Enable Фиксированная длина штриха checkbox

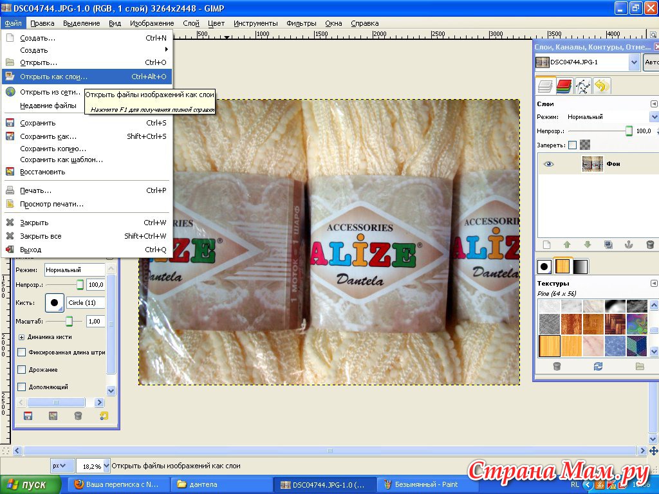21,352
